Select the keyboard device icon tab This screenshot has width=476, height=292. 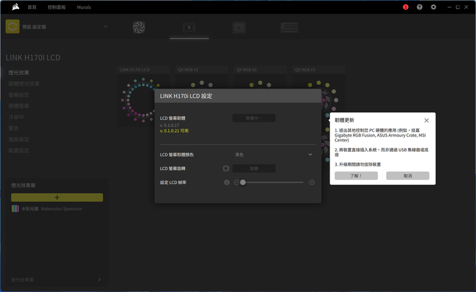point(289,27)
